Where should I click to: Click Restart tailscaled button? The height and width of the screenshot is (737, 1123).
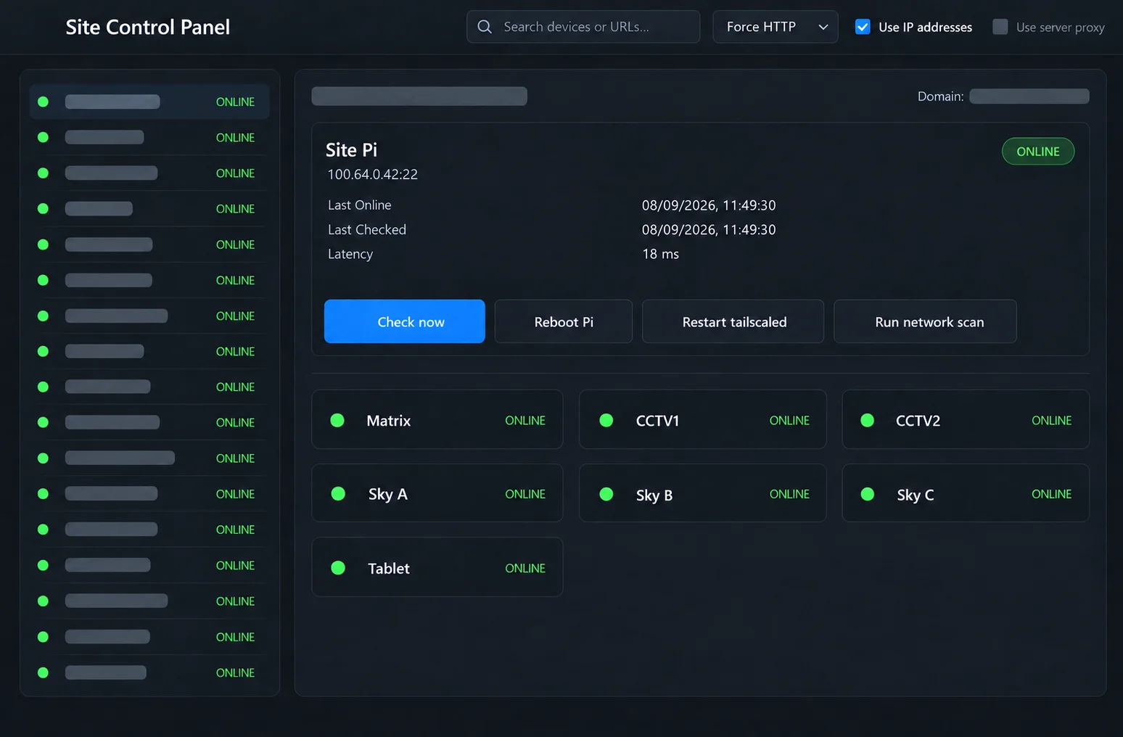pos(733,321)
